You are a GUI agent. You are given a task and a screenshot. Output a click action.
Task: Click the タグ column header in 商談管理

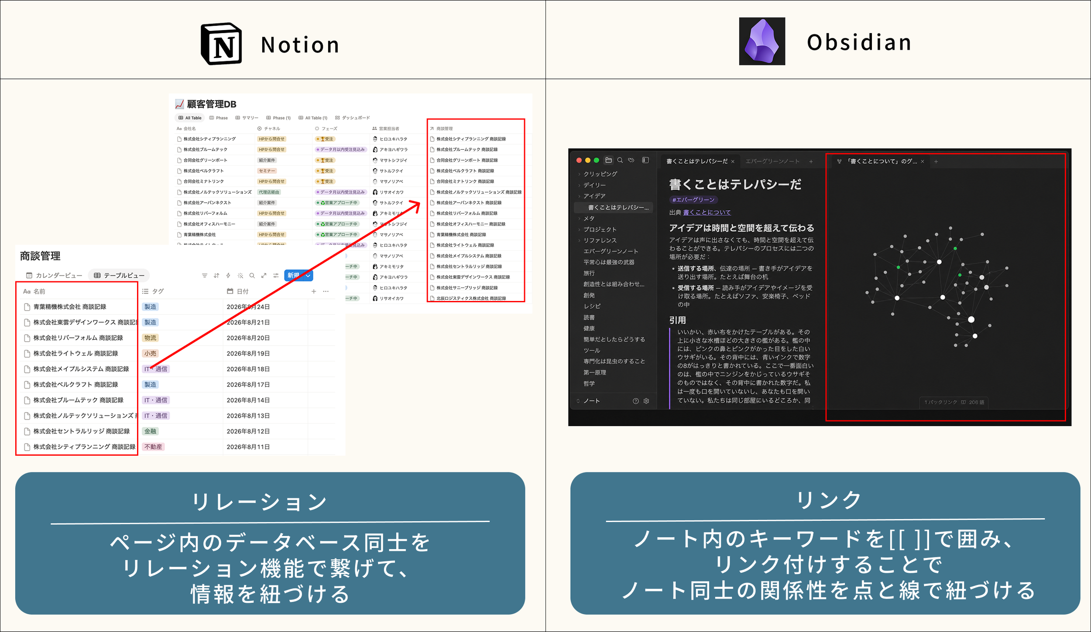153,291
